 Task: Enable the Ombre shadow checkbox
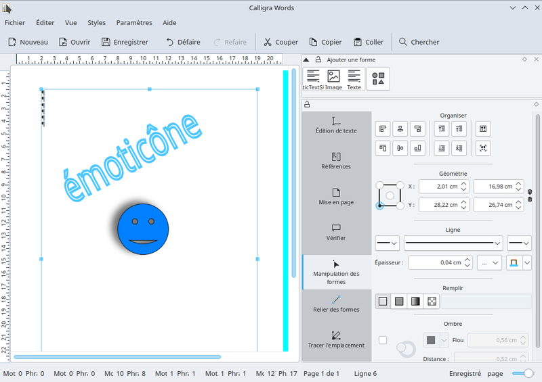tap(383, 340)
